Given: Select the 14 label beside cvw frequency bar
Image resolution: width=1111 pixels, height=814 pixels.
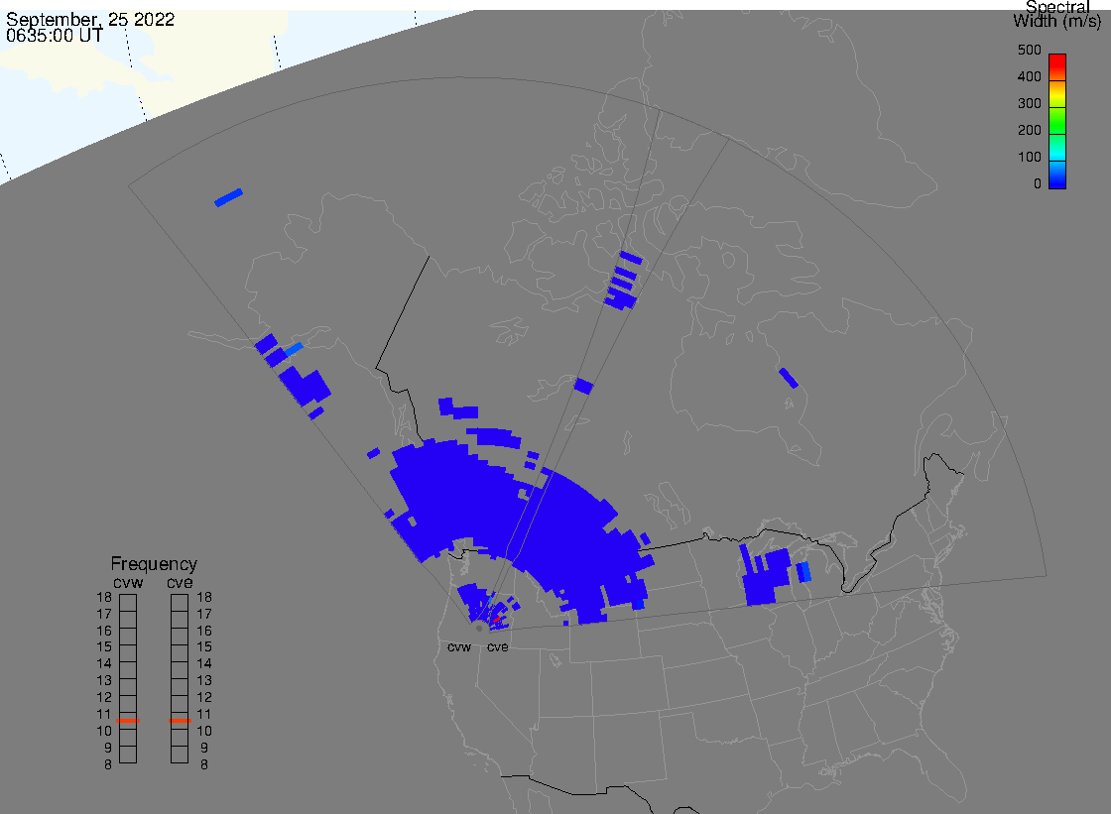Looking at the screenshot, I should coord(104,664).
